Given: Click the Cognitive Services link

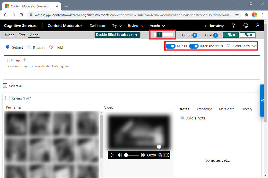Looking at the screenshot, I should pos(20,25).
